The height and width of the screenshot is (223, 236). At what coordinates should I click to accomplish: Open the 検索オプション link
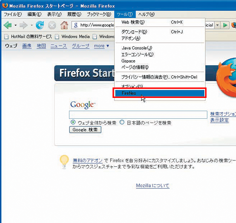point(223,114)
